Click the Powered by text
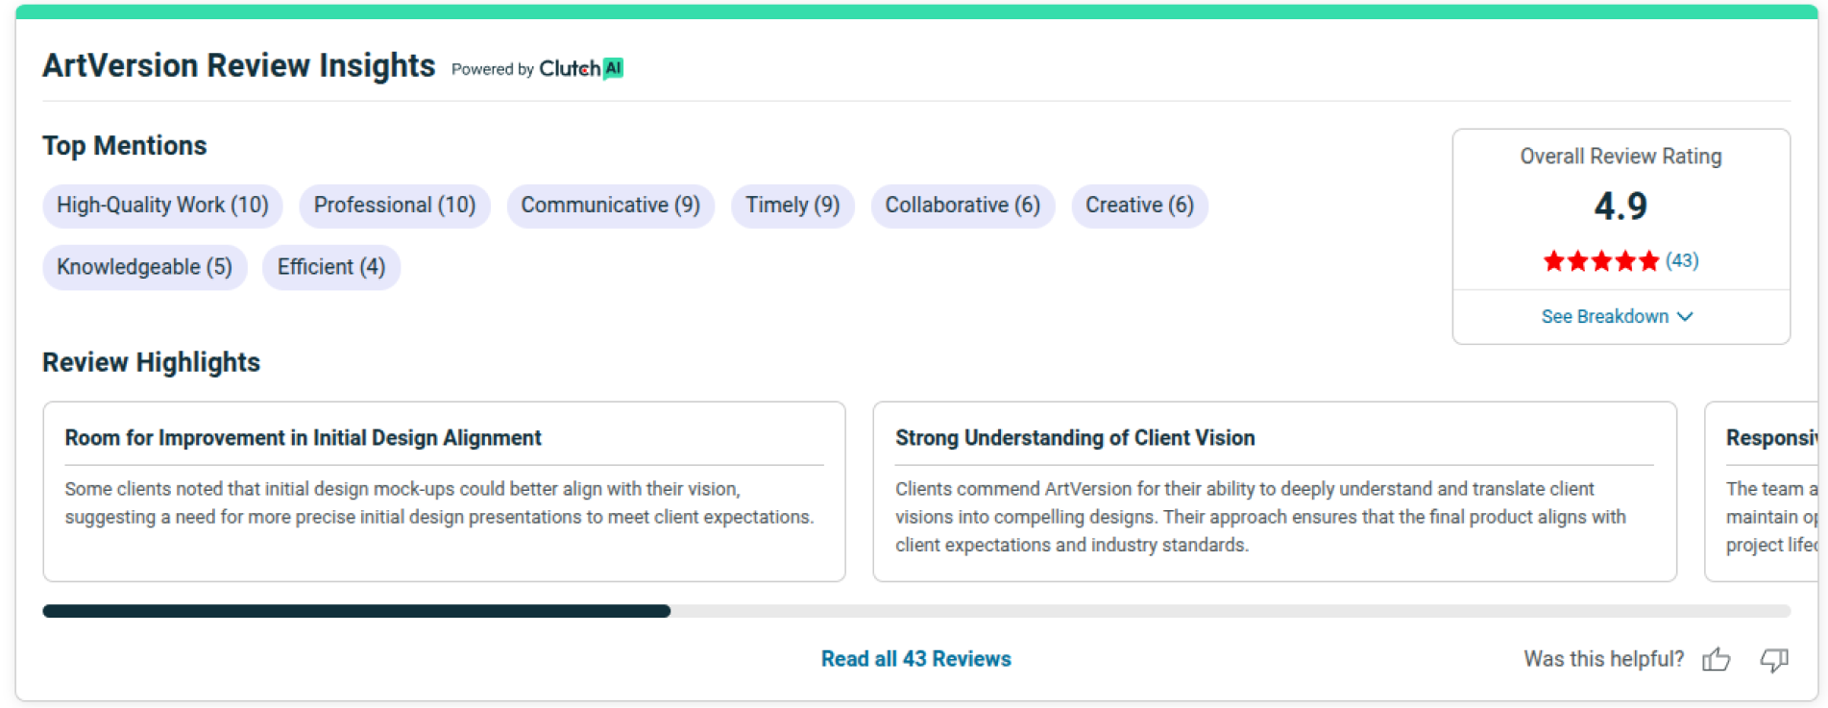 493,69
